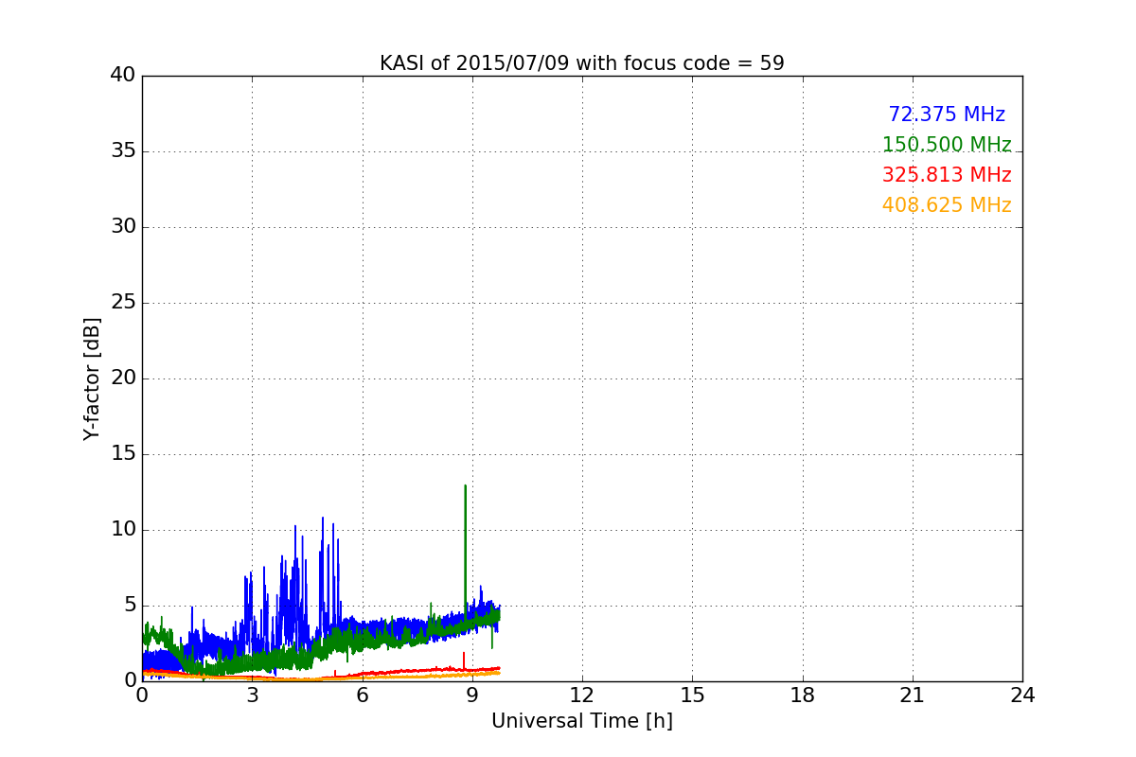Image resolution: width=1136 pixels, height=757 pixels.
Task: Click the 325.813 MHz legend label
Action: pos(947,175)
